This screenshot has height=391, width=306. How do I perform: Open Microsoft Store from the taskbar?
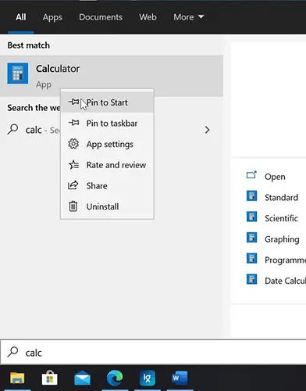pos(50,378)
